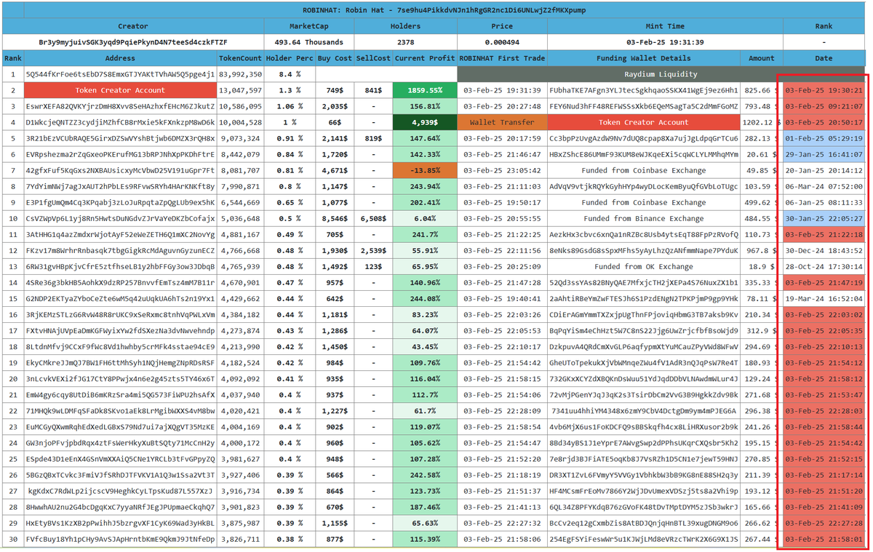873x552 pixels.
Task: Click the Funded from OK Exchange cell
Action: click(644, 266)
